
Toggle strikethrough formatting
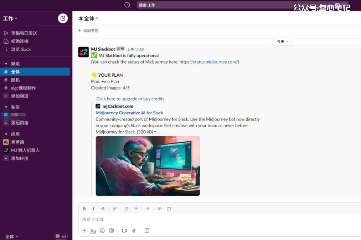coord(103,208)
